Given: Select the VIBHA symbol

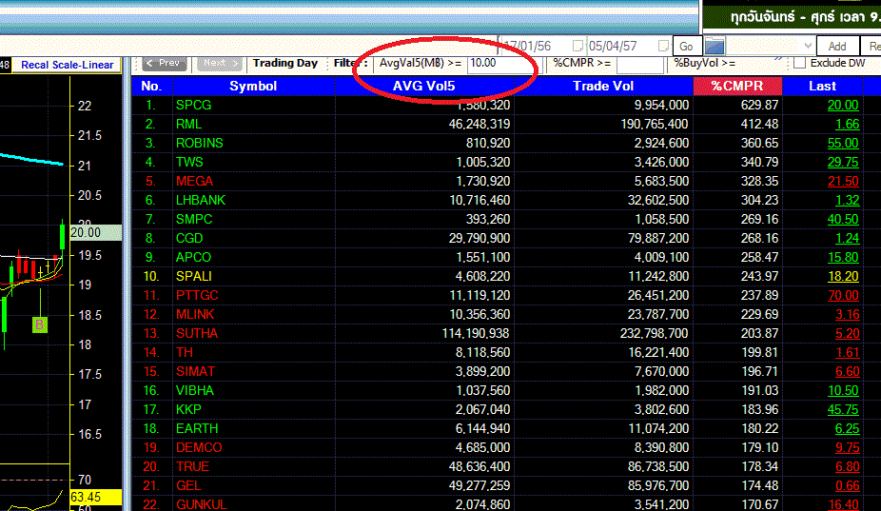Looking at the screenshot, I should coord(195,391).
